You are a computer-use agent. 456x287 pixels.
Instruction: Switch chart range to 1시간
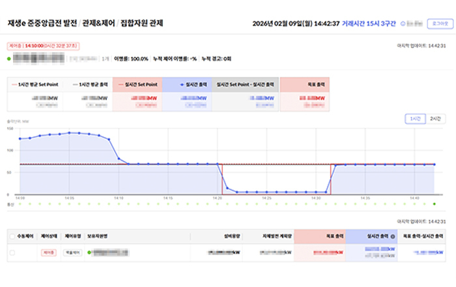pos(414,119)
